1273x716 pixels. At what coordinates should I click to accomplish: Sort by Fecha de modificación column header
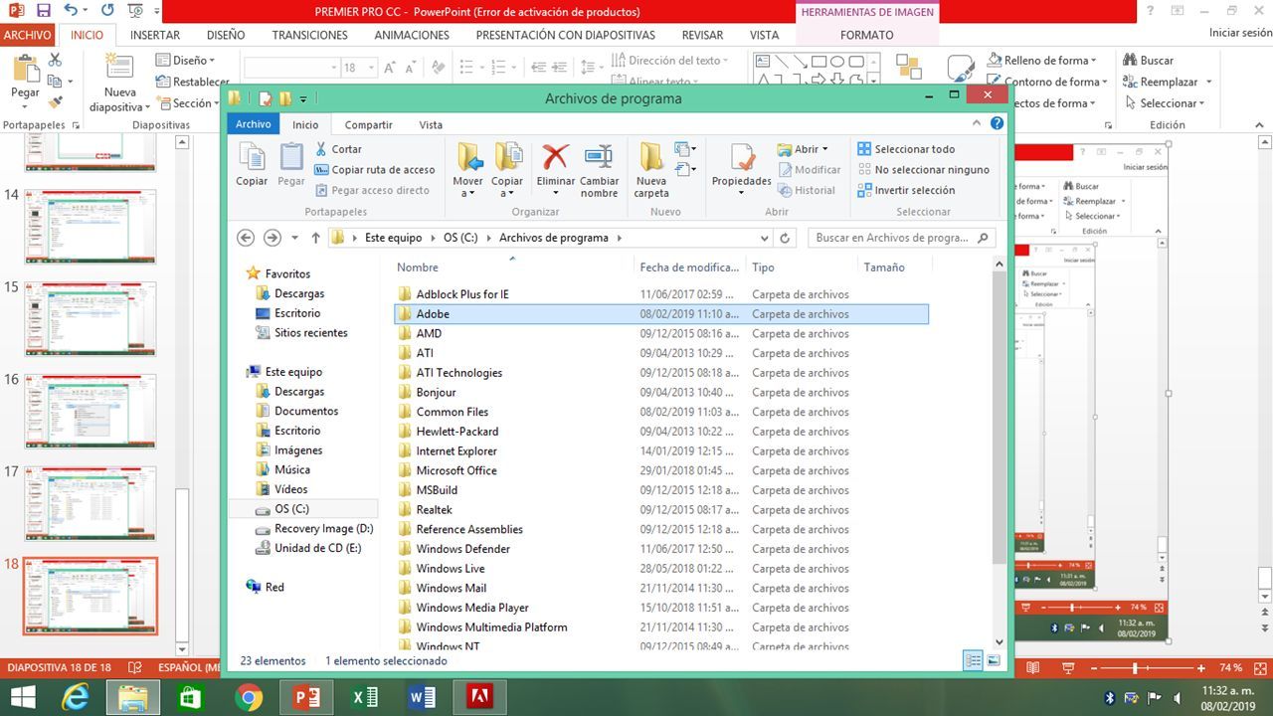[689, 268]
